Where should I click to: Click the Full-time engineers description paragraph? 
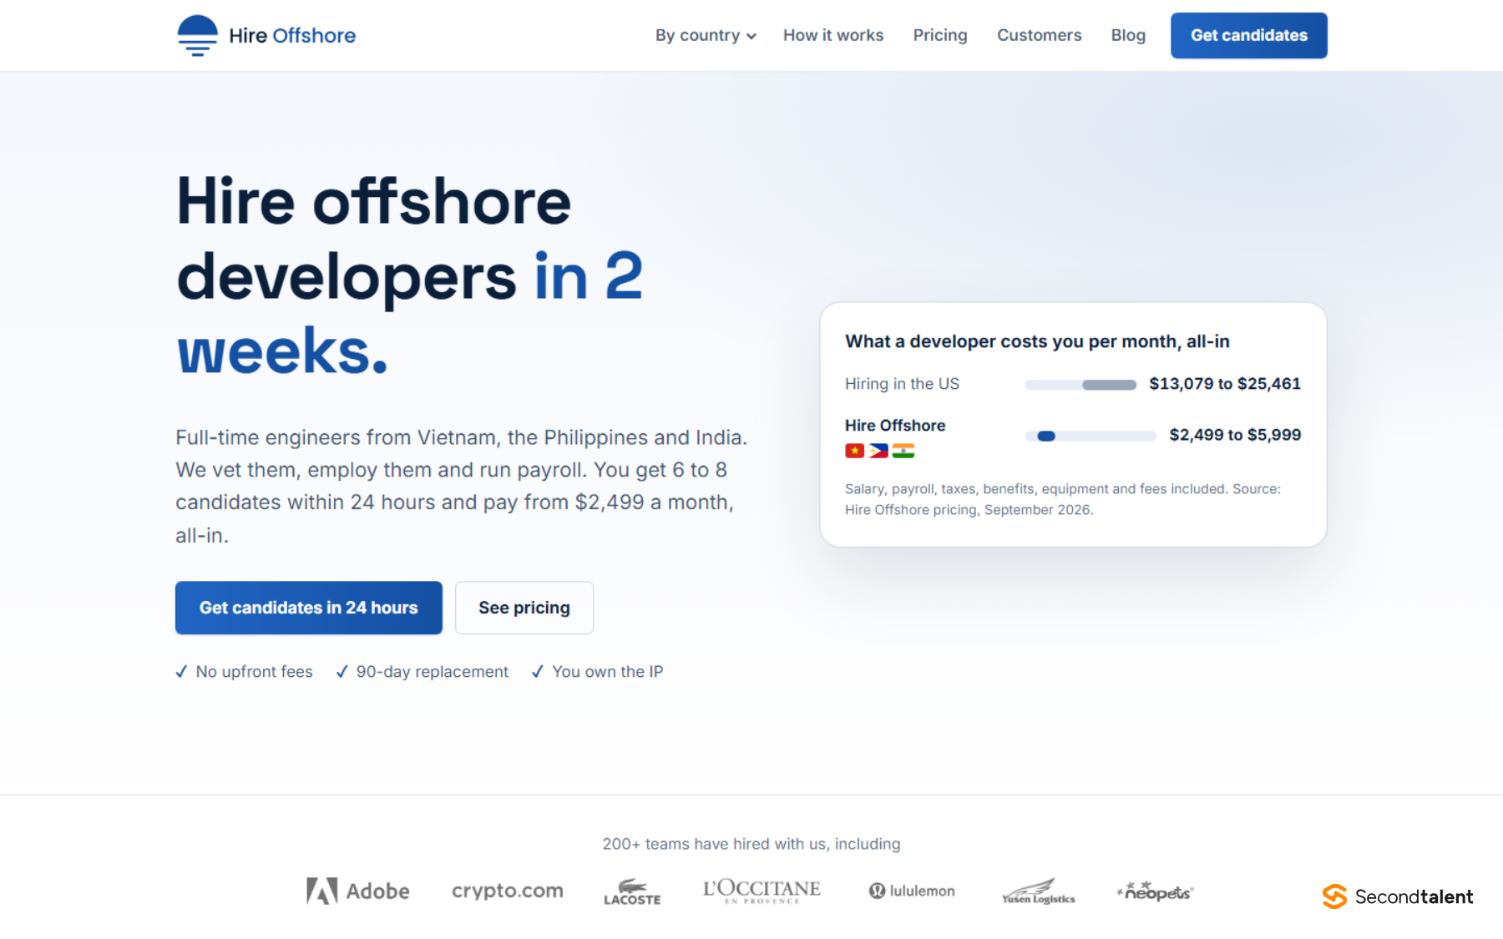(462, 486)
